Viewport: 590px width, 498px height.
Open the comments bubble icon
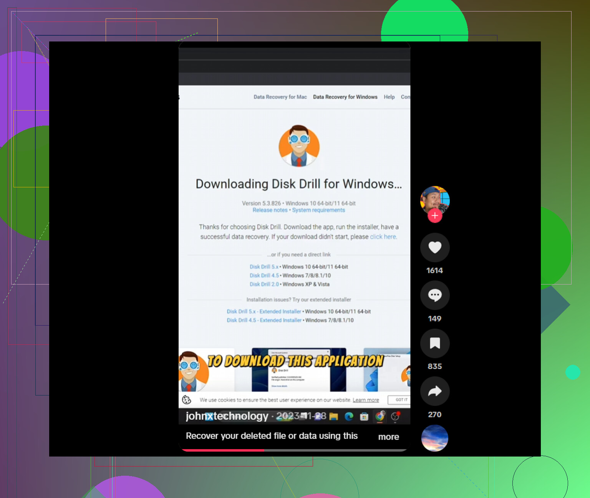point(435,295)
